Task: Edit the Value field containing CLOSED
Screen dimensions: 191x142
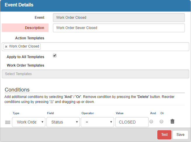Action: click(x=132, y=122)
